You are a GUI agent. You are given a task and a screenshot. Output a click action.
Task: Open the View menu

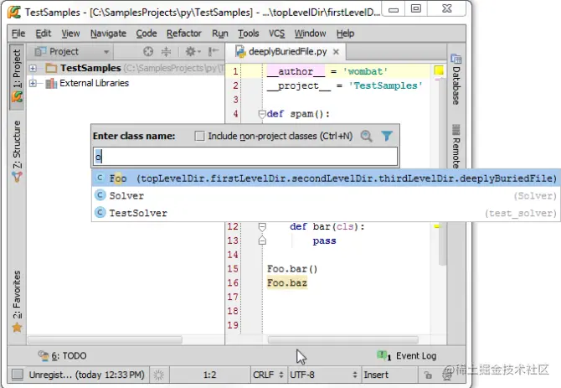pos(70,34)
